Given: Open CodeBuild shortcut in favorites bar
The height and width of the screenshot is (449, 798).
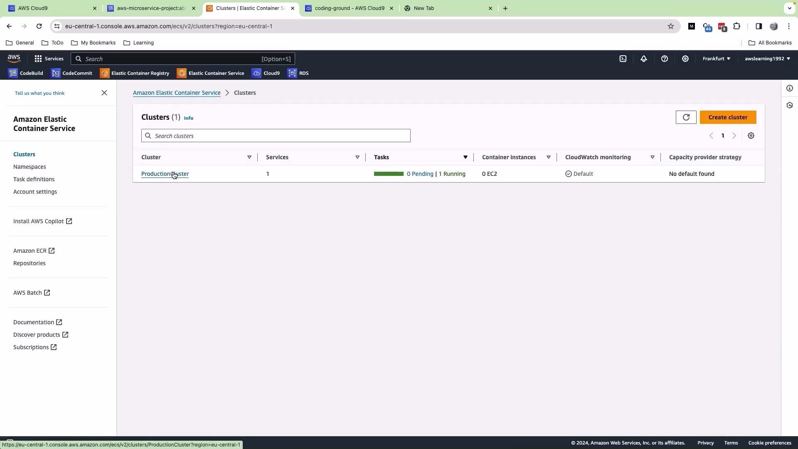Looking at the screenshot, I should [x=26, y=73].
